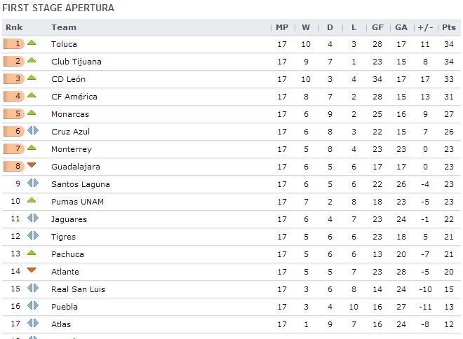Click the no-change icon beside Santos Laguna
The width and height of the screenshot is (463, 339).
33,183
